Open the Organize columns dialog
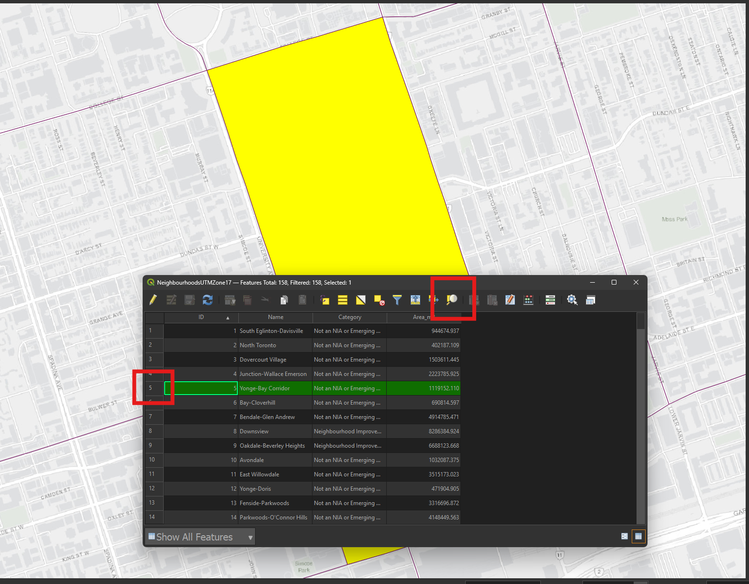This screenshot has height=584, width=749. pyautogui.click(x=510, y=300)
